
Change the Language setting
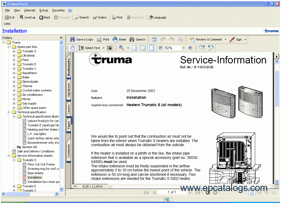pos(157,17)
